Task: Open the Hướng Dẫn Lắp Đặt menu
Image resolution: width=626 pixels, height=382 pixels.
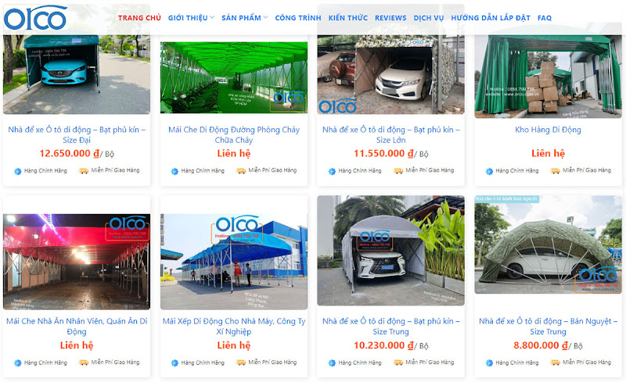Action: click(491, 18)
